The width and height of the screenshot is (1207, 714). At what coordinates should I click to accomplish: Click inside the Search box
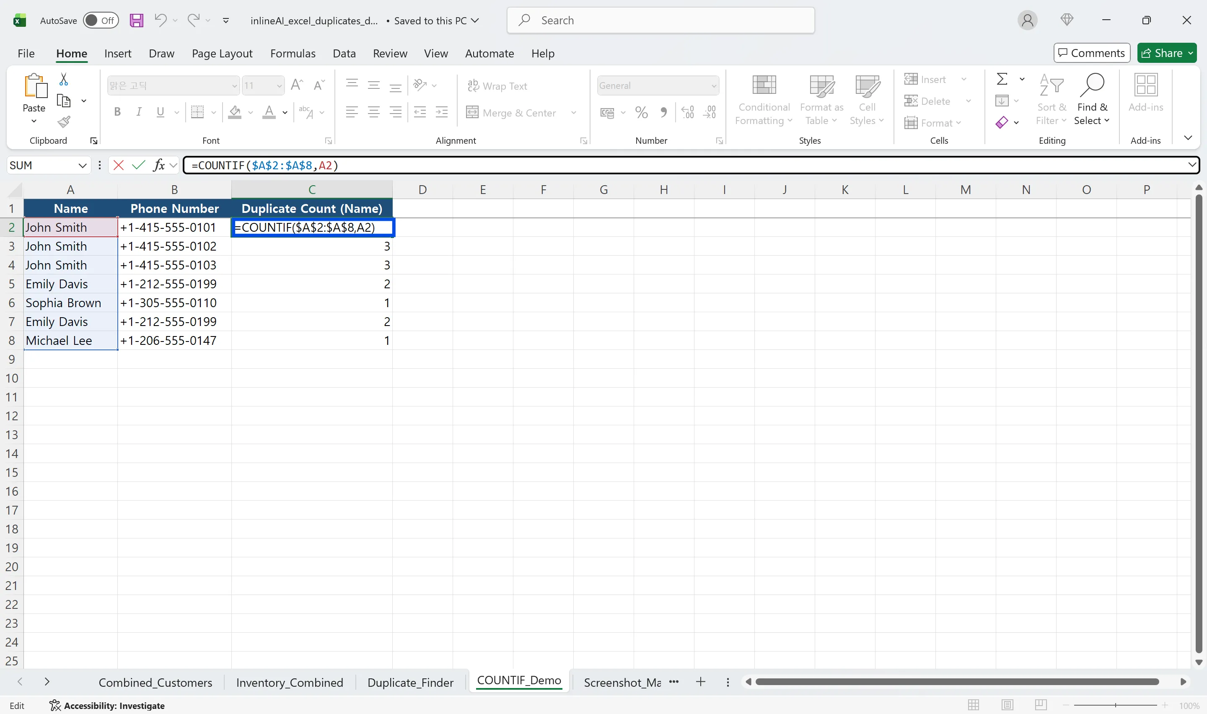659,20
